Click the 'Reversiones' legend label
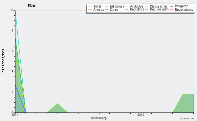 184,9
